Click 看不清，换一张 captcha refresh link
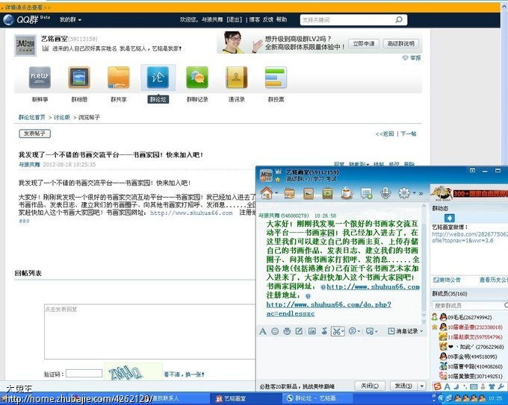 point(184,374)
